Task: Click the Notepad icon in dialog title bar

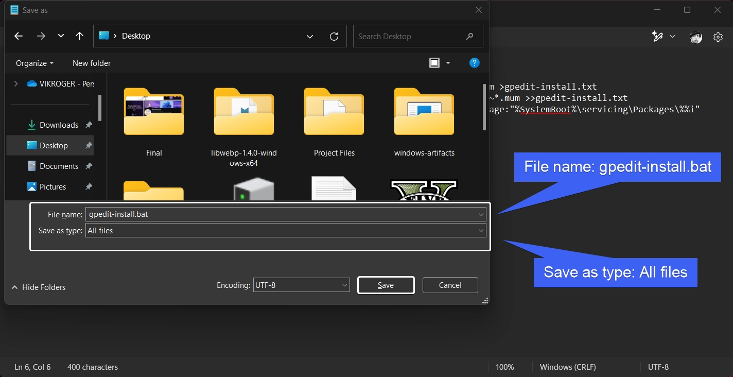Action: pos(14,10)
